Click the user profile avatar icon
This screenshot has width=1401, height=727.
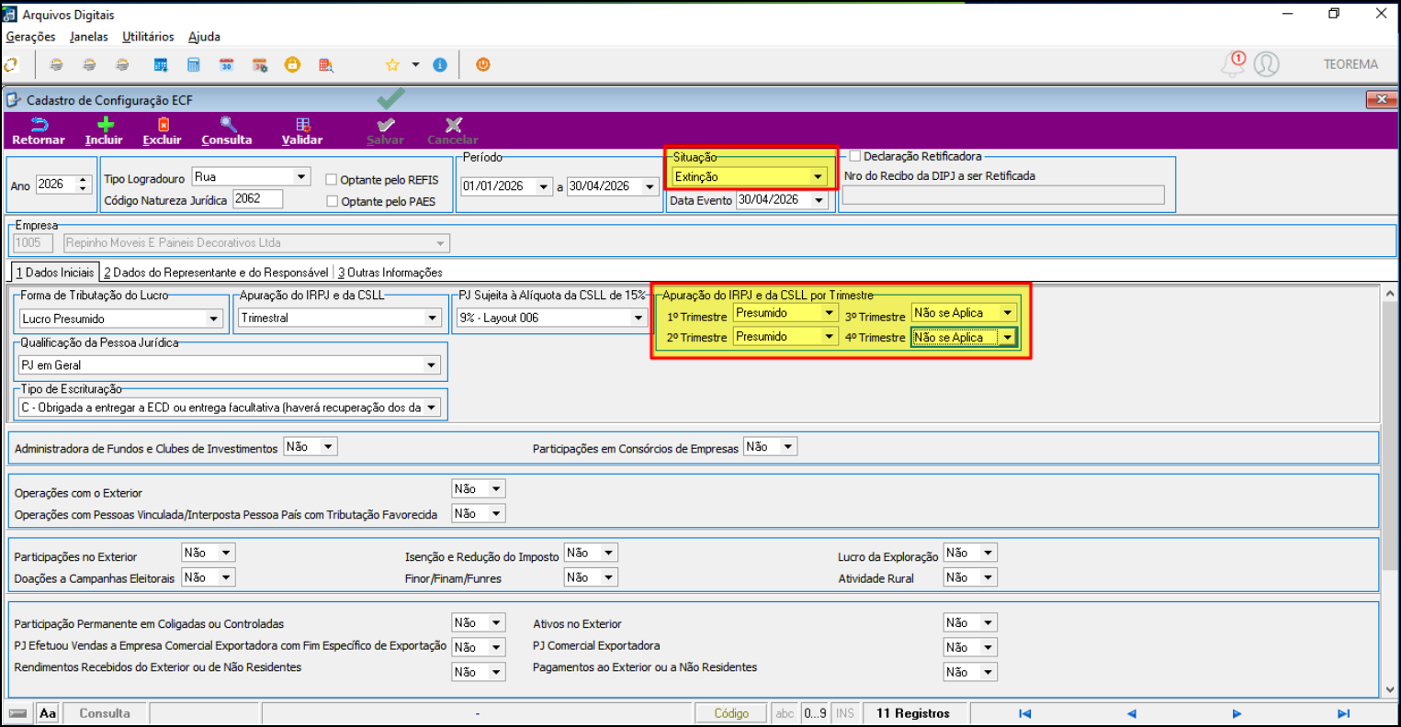[1267, 64]
